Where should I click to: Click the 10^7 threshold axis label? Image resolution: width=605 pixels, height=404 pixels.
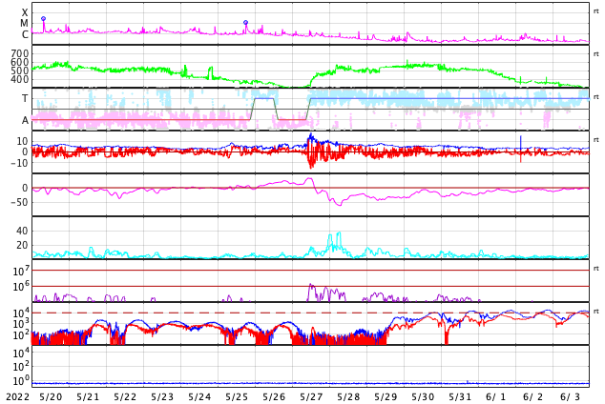pos(20,271)
